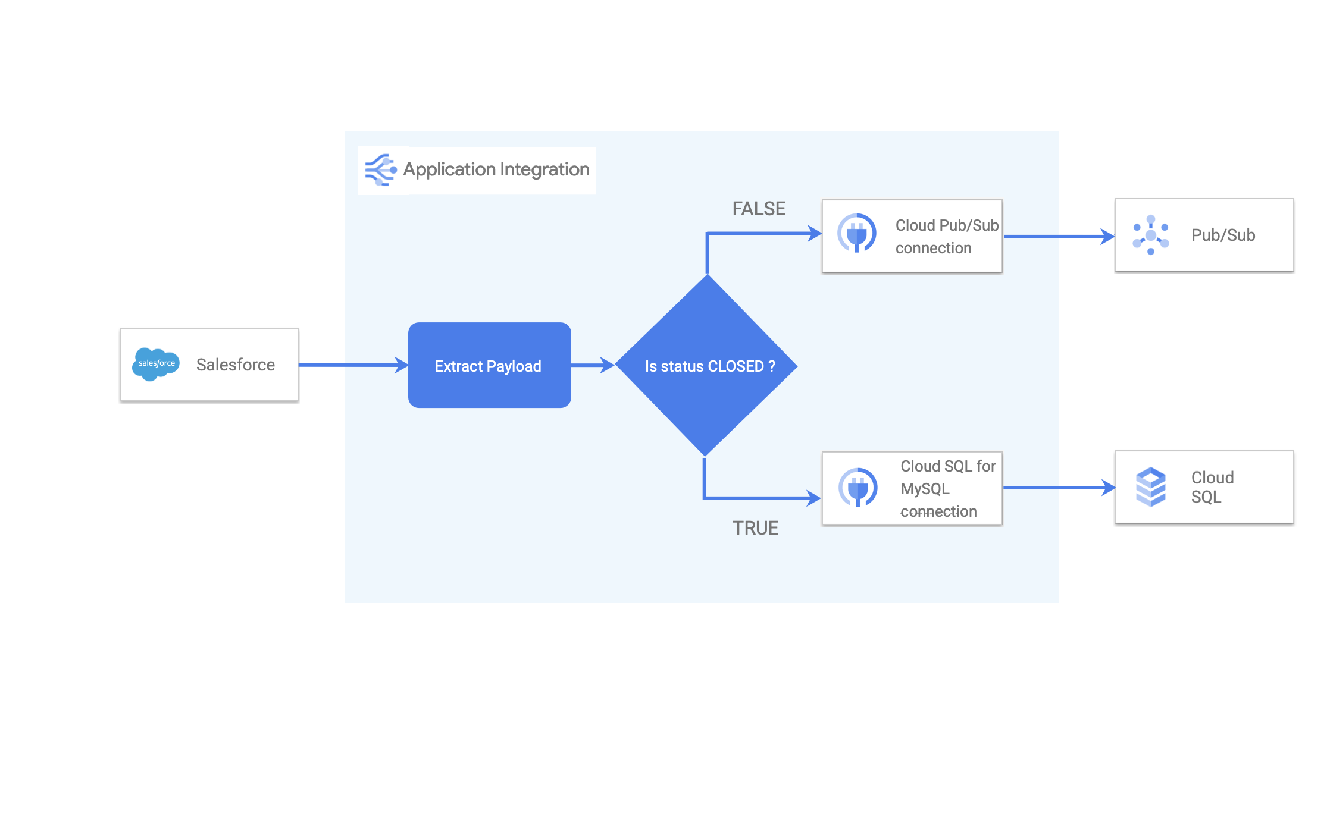Select the Cloud SQL for MySQL connection plug icon
This screenshot has width=1327, height=829.
pyautogui.click(x=857, y=488)
